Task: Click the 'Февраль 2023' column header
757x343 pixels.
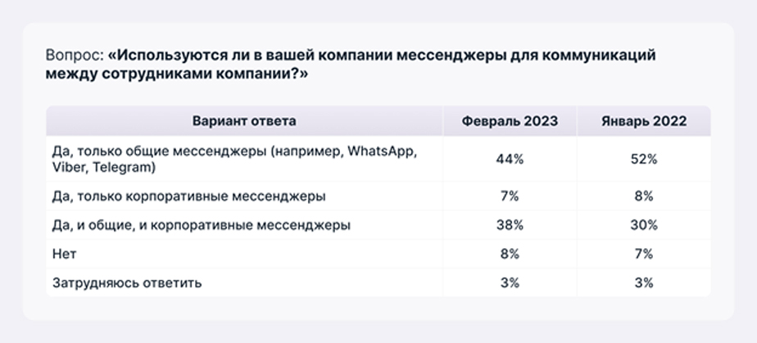Action: click(x=510, y=120)
